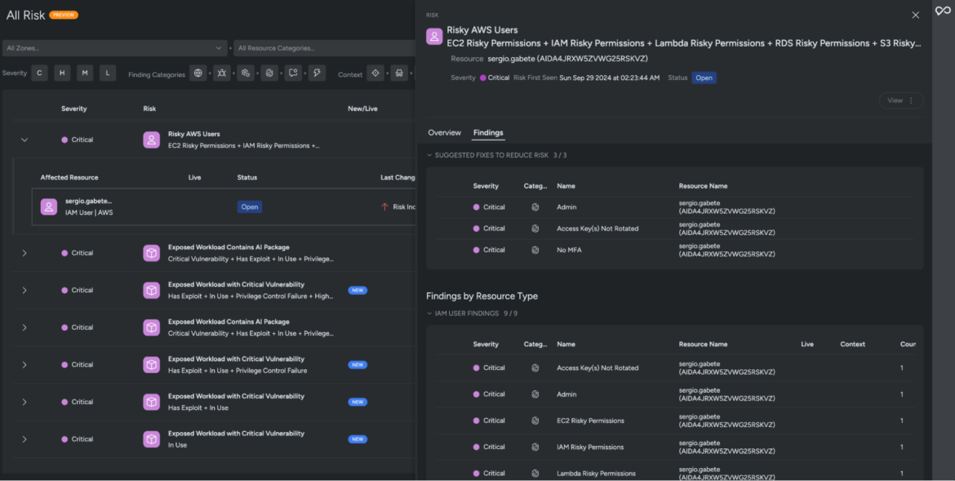Viewport: 955px width, 481px height.
Task: Toggle the lightning bolt finding category filter
Action: (317, 73)
